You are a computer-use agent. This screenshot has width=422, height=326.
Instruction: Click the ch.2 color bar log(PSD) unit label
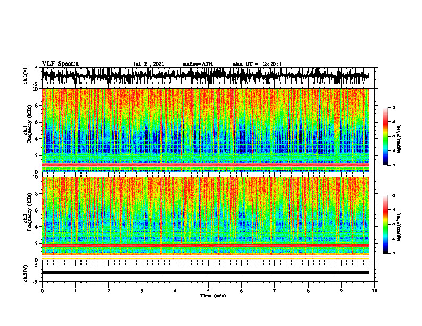399,226
